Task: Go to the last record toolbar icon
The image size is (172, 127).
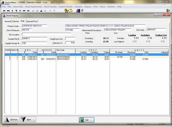Action: point(28,11)
